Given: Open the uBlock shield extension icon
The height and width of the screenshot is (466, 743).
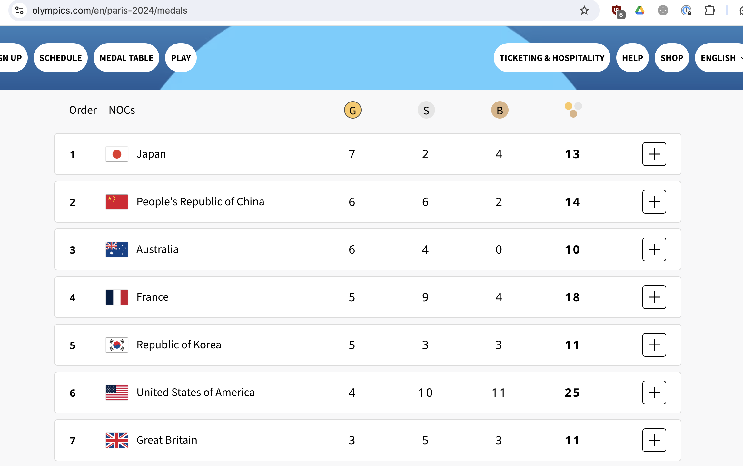Looking at the screenshot, I should click(x=617, y=11).
